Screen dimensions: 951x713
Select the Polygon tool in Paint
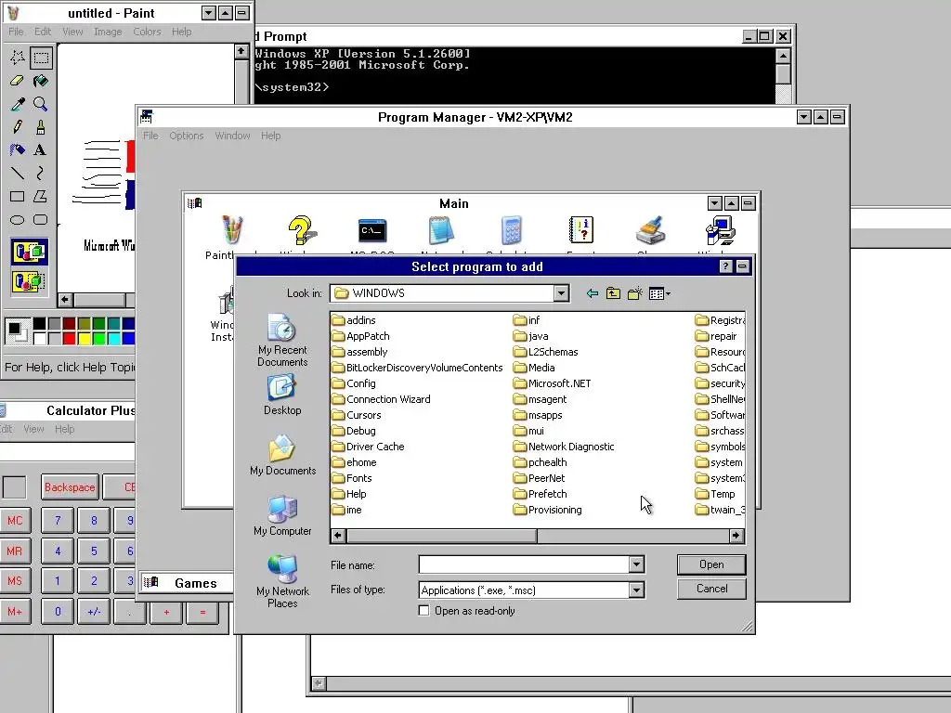pyautogui.click(x=41, y=197)
